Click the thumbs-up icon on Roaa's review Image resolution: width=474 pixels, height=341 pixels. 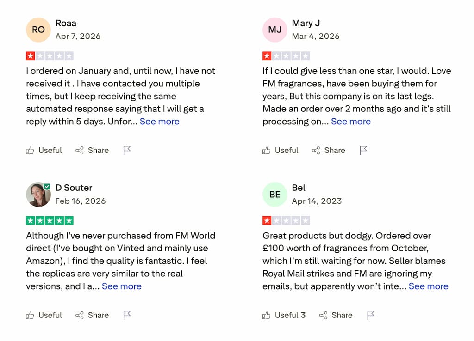[x=30, y=150]
